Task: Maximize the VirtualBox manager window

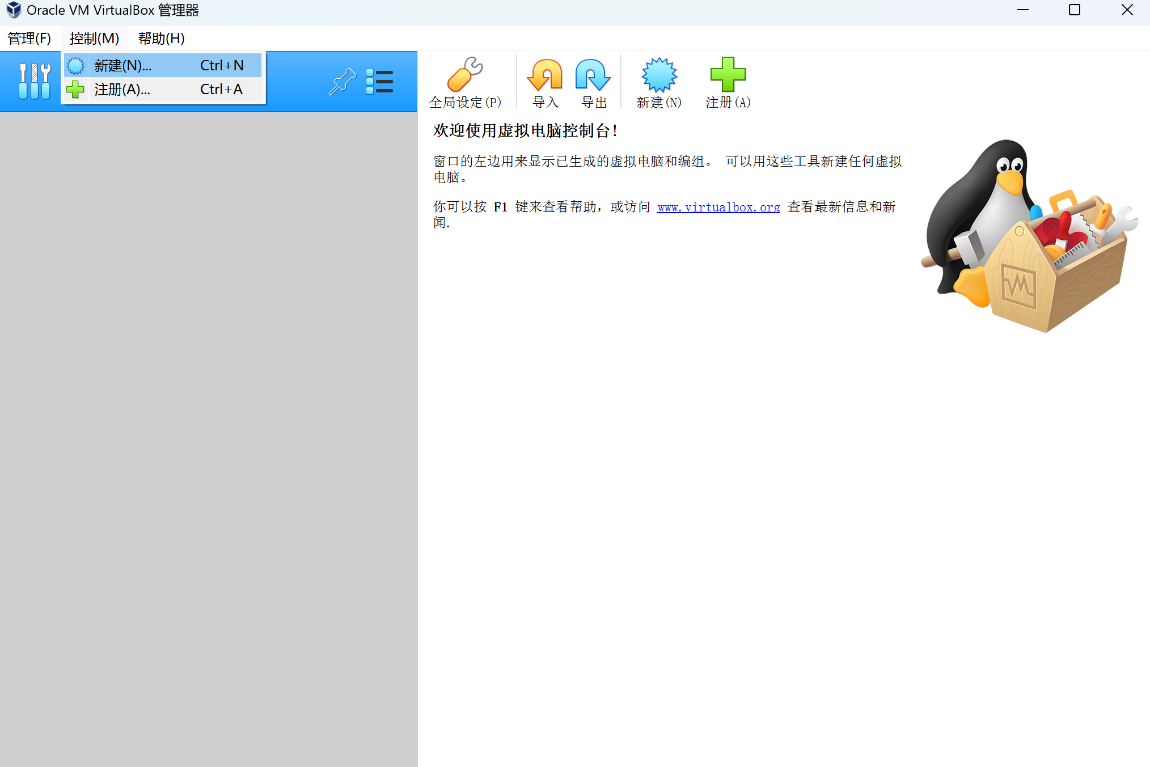Action: point(1075,10)
